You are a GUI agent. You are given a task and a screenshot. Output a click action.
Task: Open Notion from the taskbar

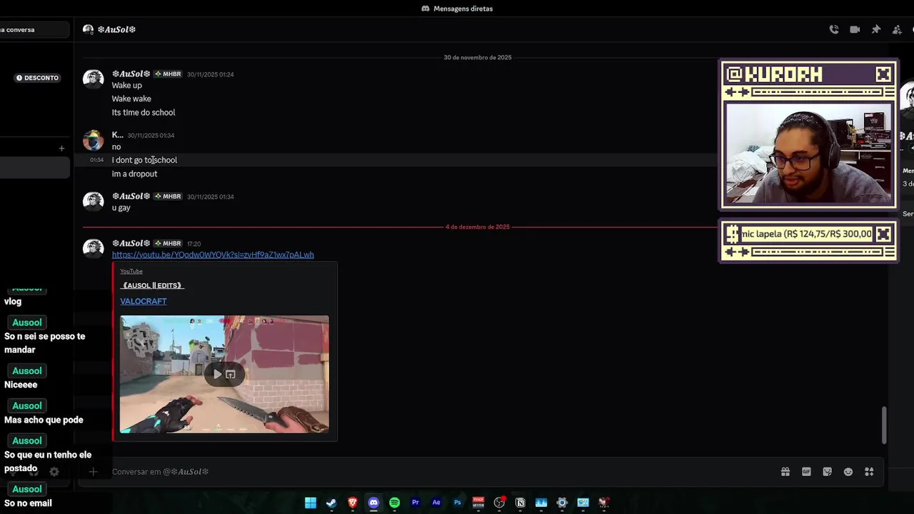coord(521,503)
